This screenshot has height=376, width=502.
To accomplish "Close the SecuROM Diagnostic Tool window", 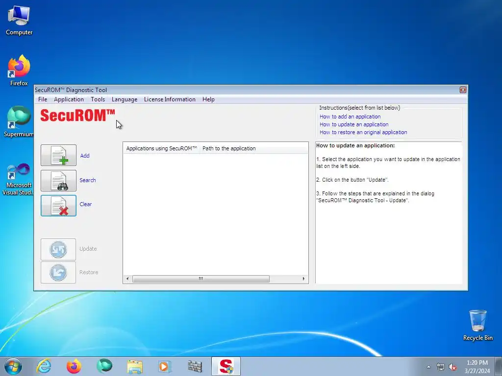I will tap(463, 90).
